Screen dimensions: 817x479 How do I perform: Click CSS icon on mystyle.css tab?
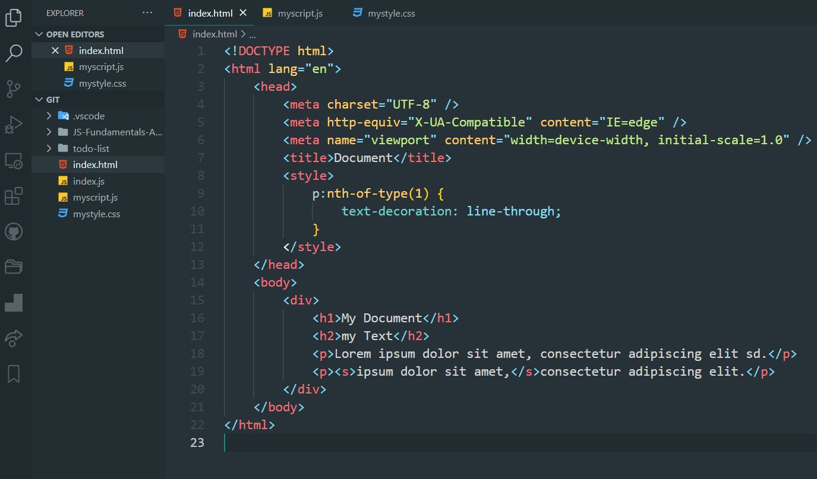click(357, 12)
